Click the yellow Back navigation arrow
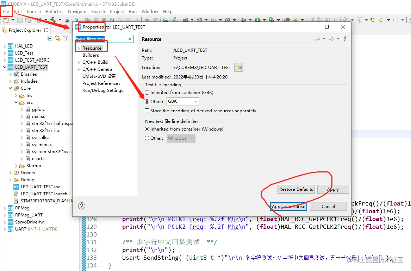The width and height of the screenshot is (411, 271). tap(382, 20)
